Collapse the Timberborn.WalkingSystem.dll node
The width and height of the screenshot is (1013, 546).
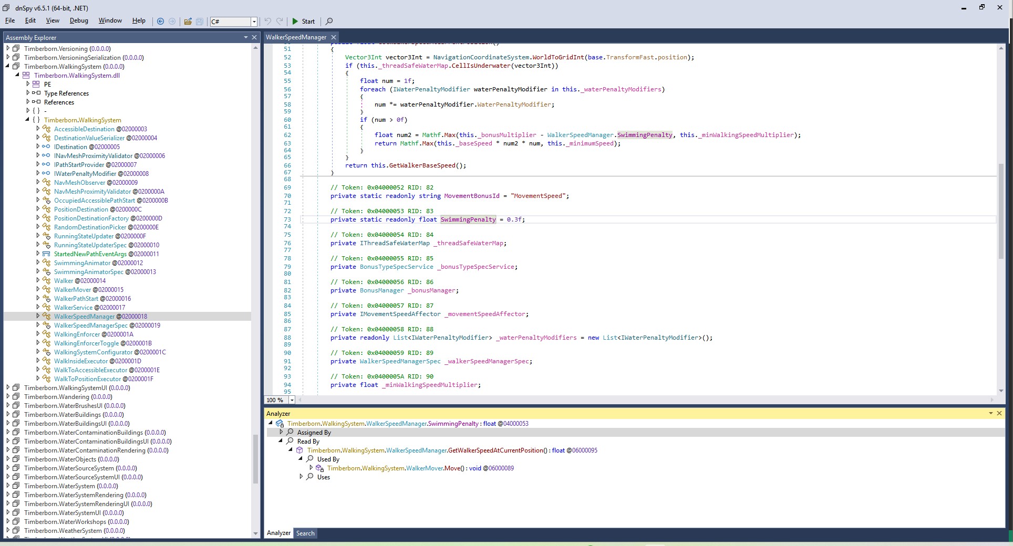pyautogui.click(x=18, y=76)
